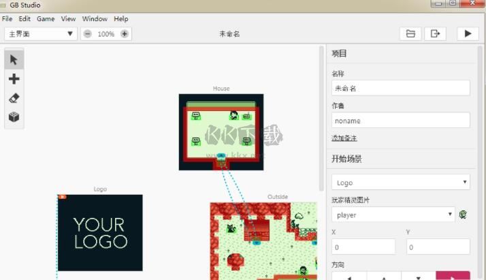This screenshot has height=280, width=486.
Task: Click the 添加备注 link
Action: pyautogui.click(x=344, y=138)
